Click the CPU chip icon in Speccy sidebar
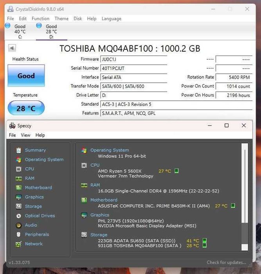Screen dimensions: 261x274 click(19, 169)
